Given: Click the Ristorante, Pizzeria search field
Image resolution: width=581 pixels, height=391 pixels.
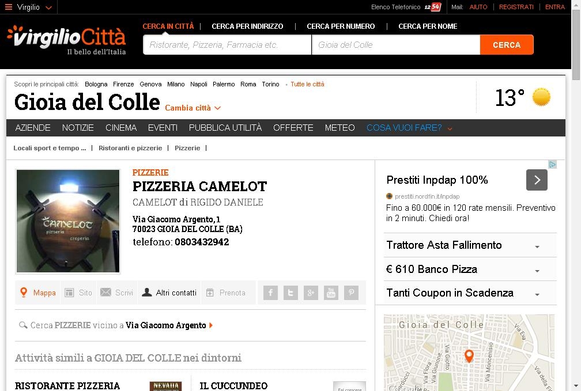Looking at the screenshot, I should 227,45.
